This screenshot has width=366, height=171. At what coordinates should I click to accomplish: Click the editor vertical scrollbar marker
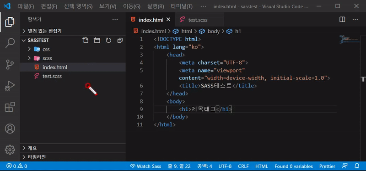pyautogui.click(x=363, y=79)
